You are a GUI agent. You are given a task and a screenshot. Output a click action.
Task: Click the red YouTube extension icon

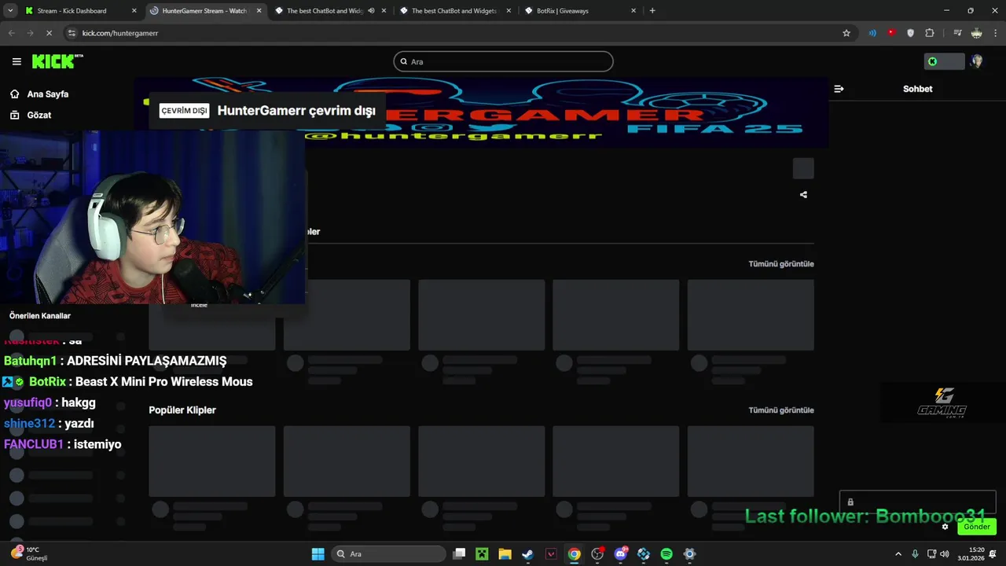point(891,33)
